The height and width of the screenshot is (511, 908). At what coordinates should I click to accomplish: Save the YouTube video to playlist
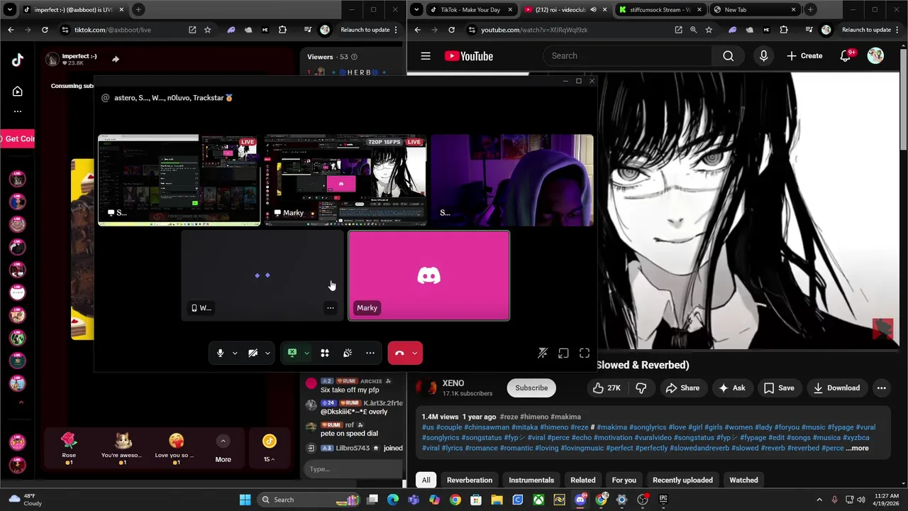pyautogui.click(x=779, y=388)
